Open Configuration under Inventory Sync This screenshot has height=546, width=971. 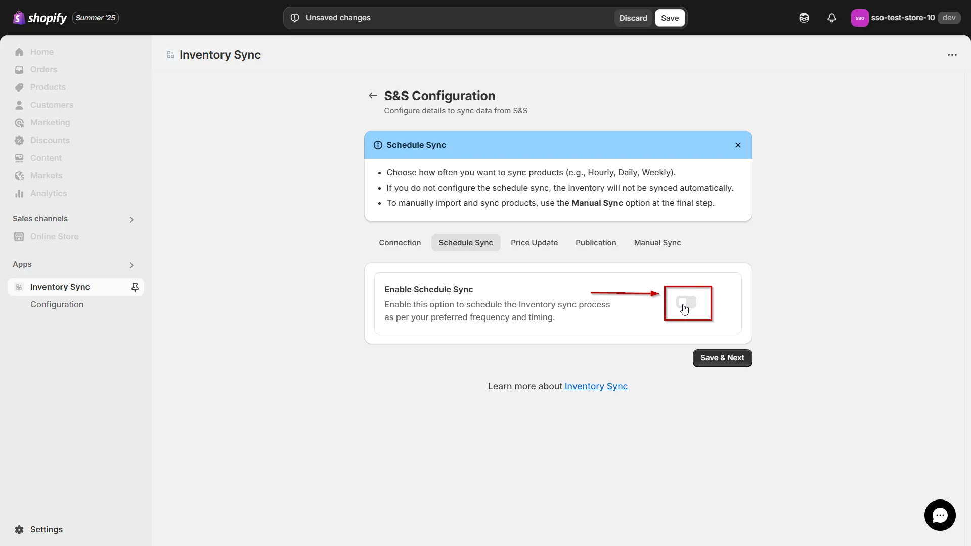point(57,305)
